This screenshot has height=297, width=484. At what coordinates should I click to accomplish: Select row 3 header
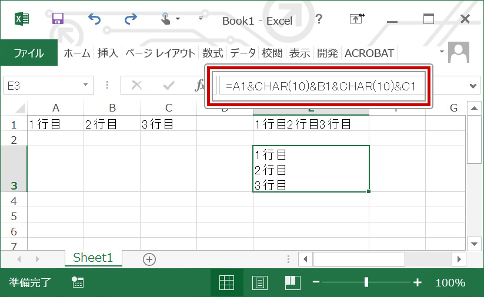14,169
